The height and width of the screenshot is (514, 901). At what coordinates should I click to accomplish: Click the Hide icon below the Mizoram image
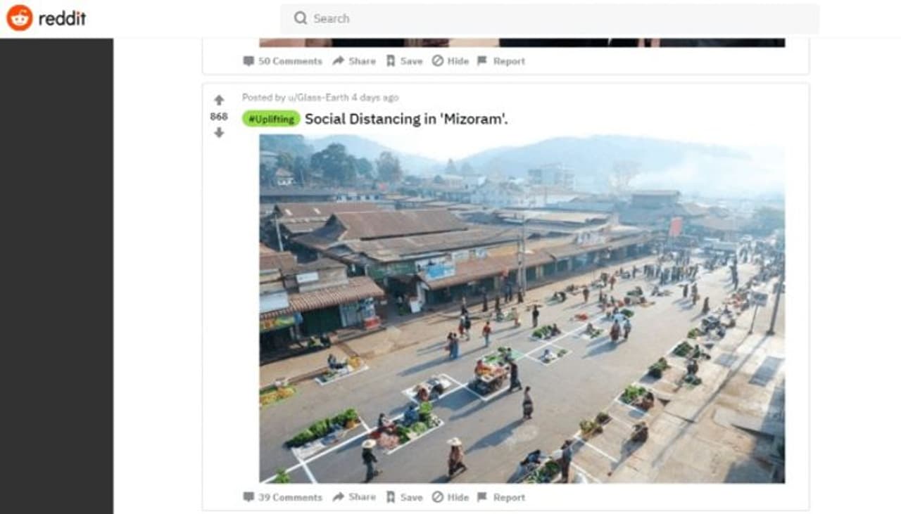[439, 497]
